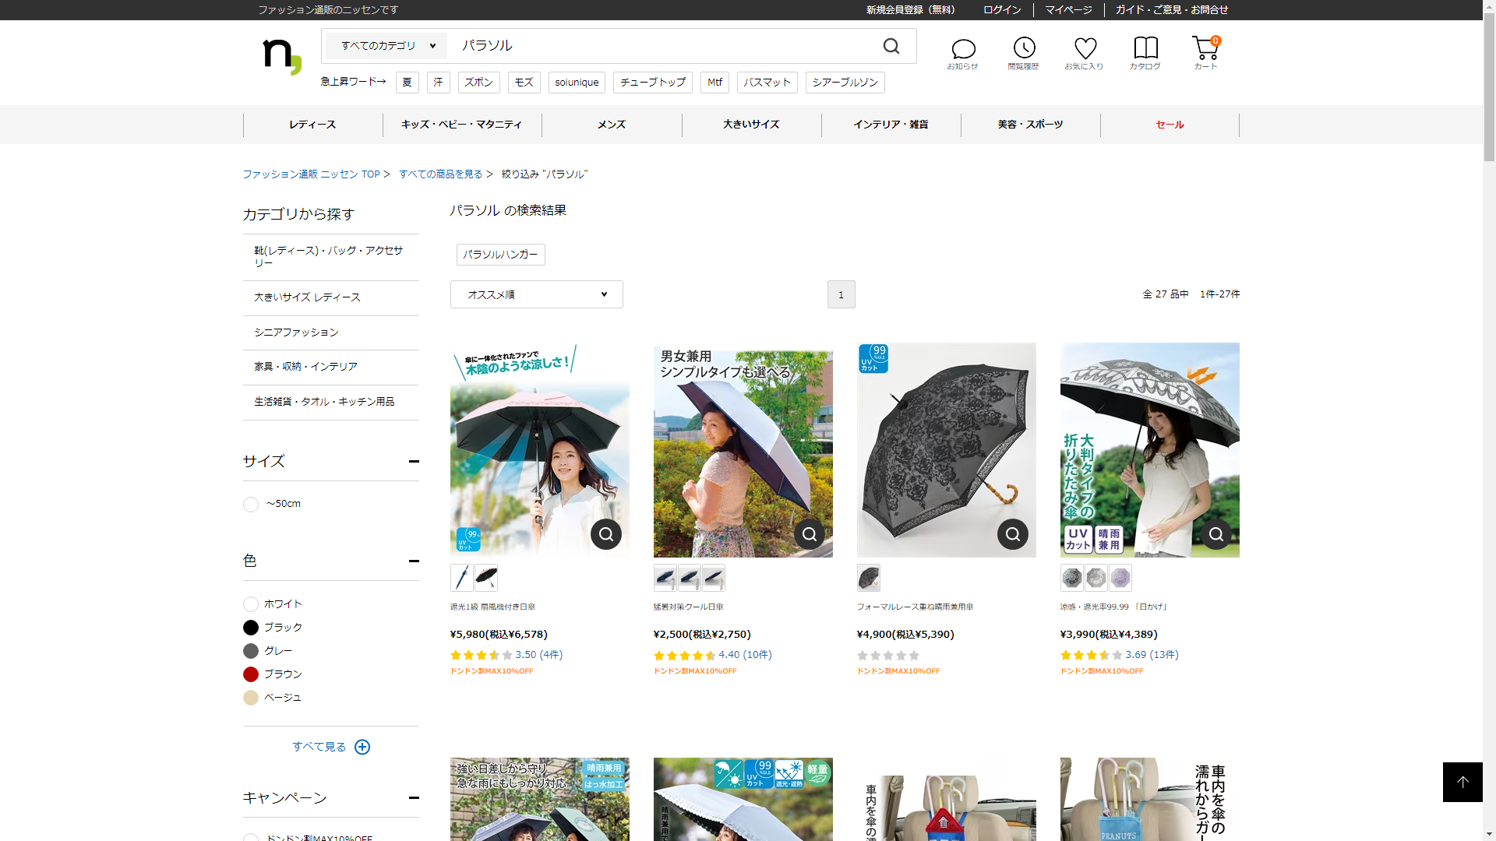Click the search magnifier icon

891,46
